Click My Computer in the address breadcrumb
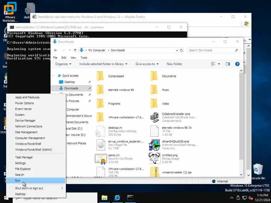271x203 pixels. click(97, 50)
